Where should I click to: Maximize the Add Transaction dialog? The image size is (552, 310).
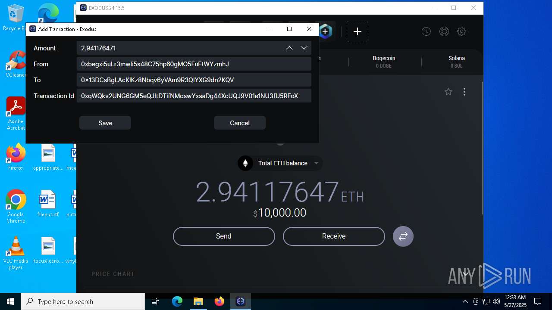click(x=289, y=29)
